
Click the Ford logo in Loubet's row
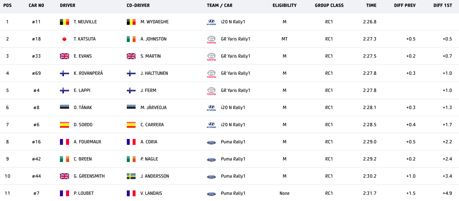coord(211,194)
